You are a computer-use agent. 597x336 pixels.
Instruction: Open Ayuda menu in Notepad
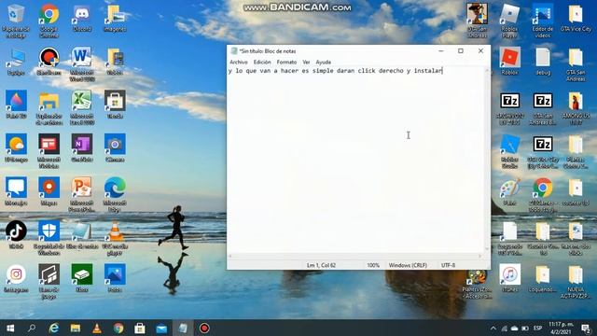point(324,62)
